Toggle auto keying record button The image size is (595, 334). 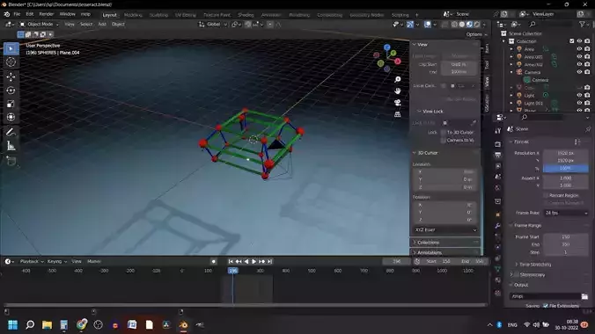(x=214, y=262)
